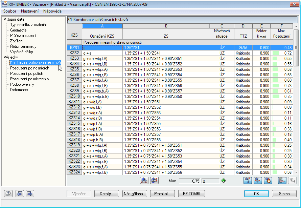Click the RX-TIMBER title bar app icon

[x=4, y=4]
